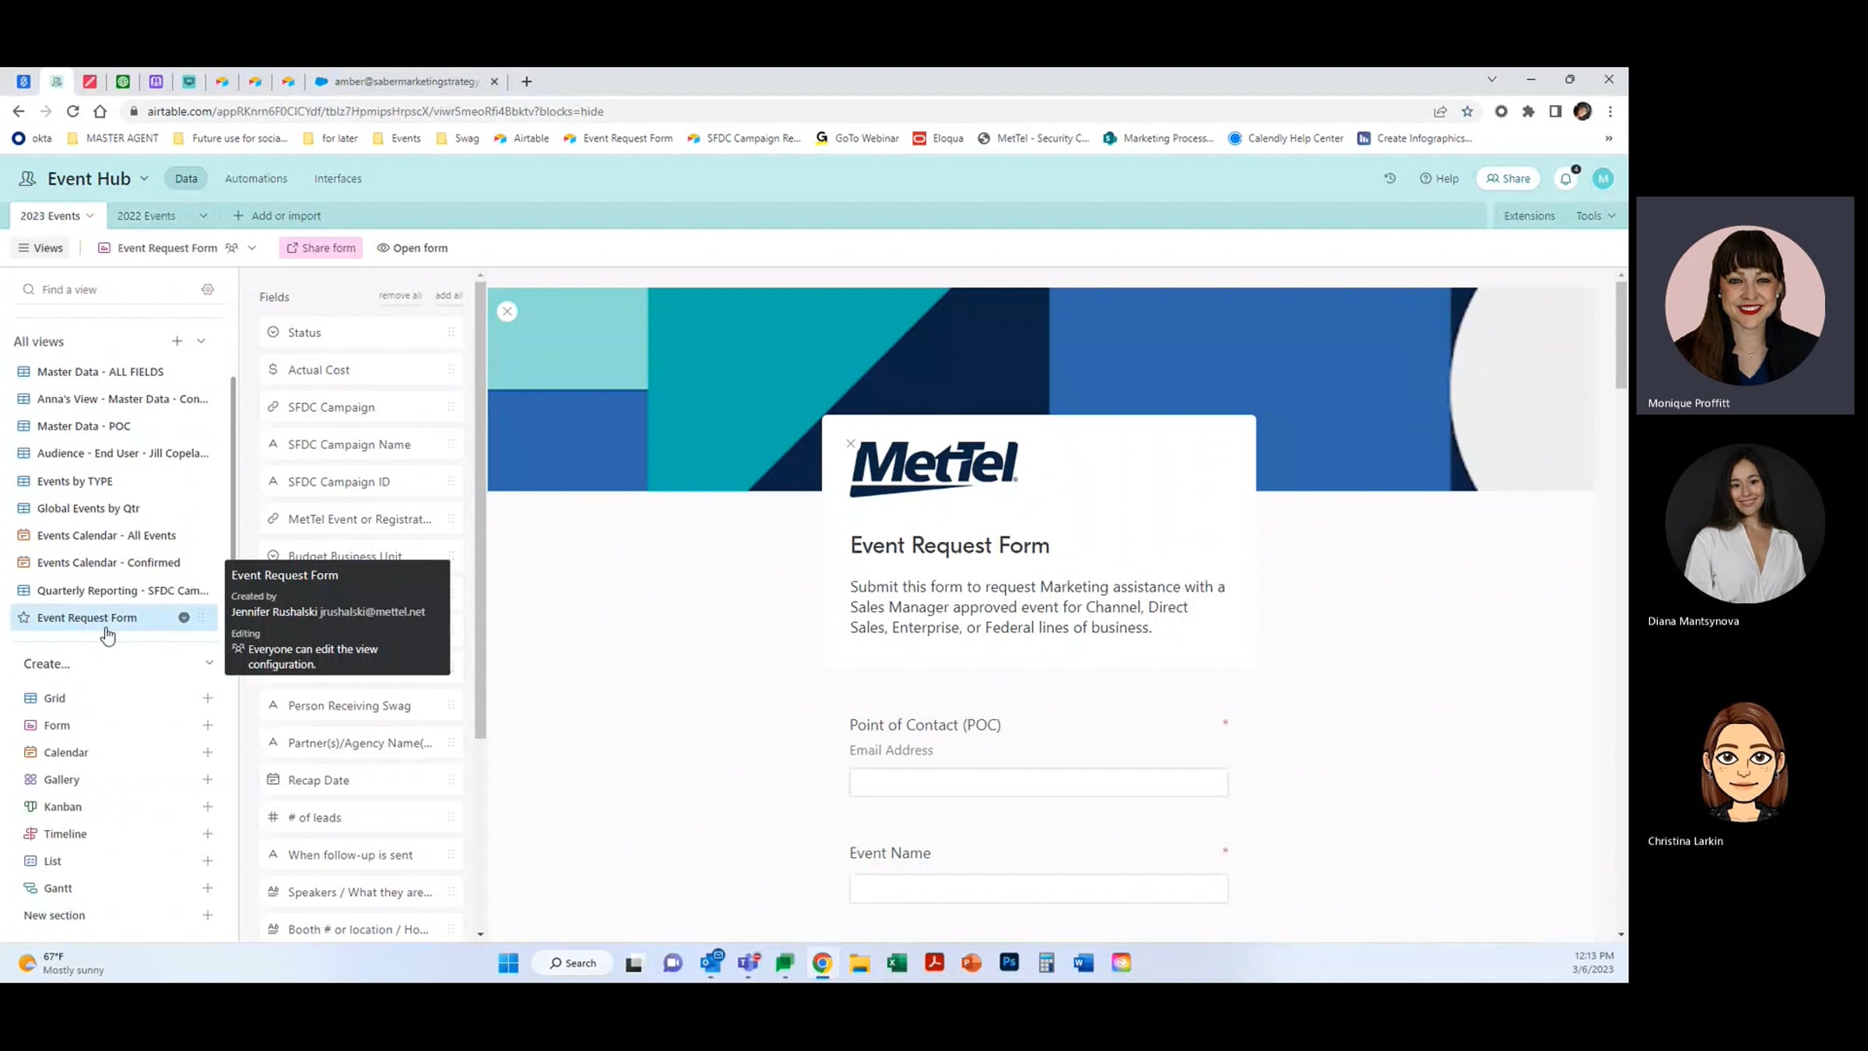Click the Event Name input field
This screenshot has height=1051, width=1868.
click(1038, 888)
